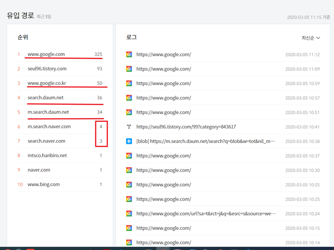Click the 로그 panel heading
The height and width of the screenshot is (250, 334).
[131, 37]
